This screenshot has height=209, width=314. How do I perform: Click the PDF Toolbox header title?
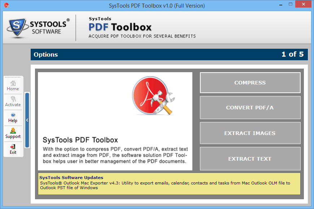(x=120, y=27)
